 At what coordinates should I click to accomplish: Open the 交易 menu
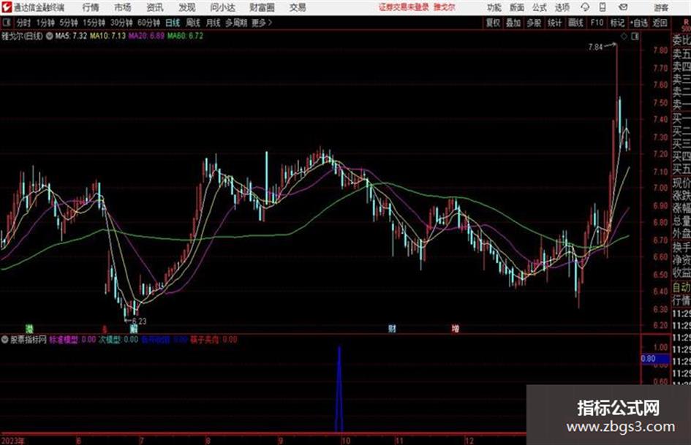[298, 7]
